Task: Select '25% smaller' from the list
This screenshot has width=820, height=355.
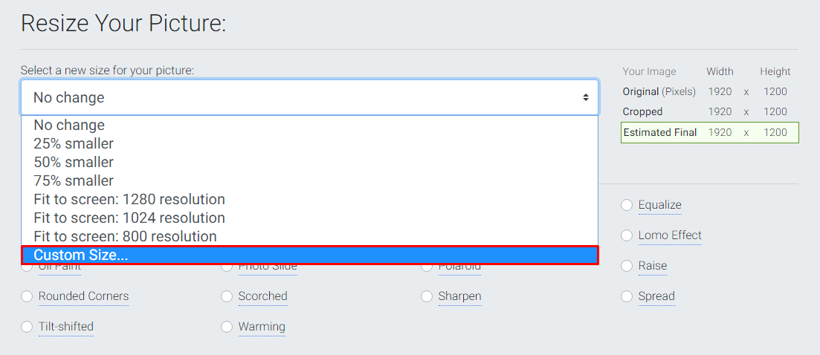Action: coord(74,144)
